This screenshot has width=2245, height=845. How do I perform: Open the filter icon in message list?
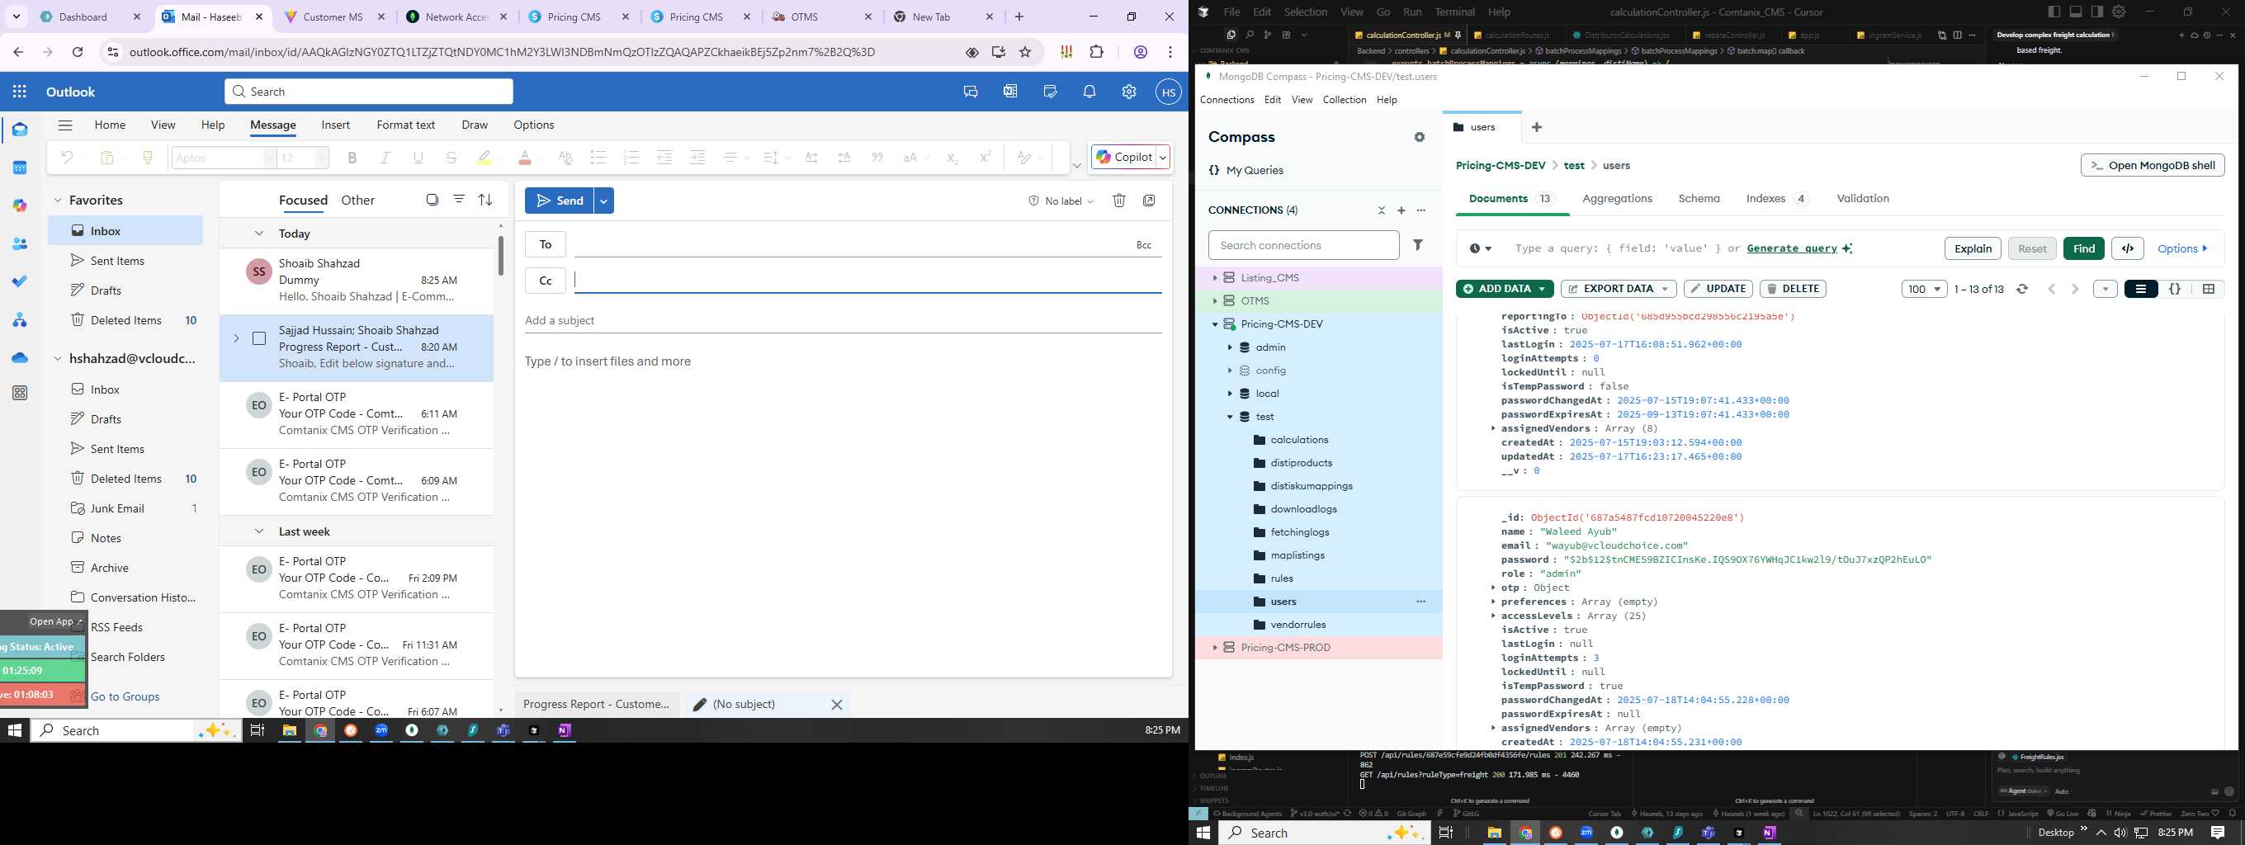pos(459,200)
